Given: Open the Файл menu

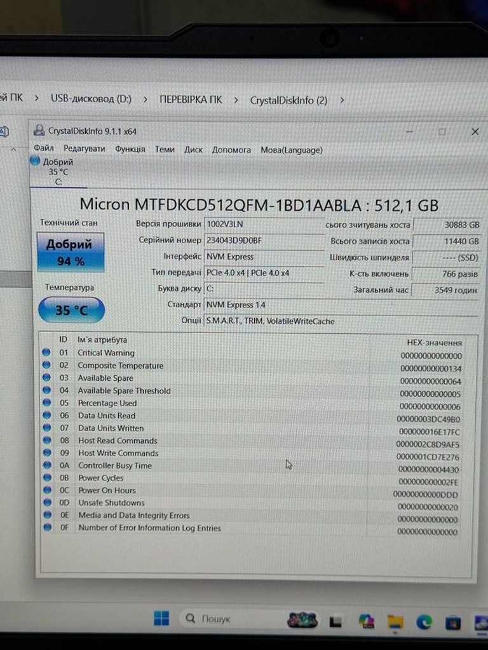Looking at the screenshot, I should click(44, 148).
